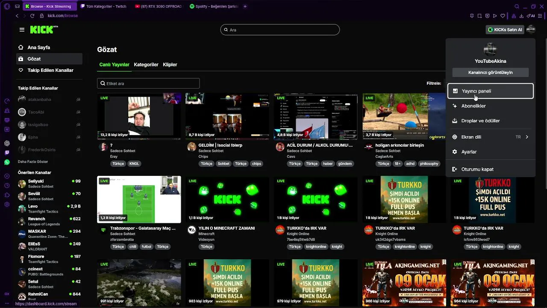Switch to Klipler tab

click(x=170, y=65)
